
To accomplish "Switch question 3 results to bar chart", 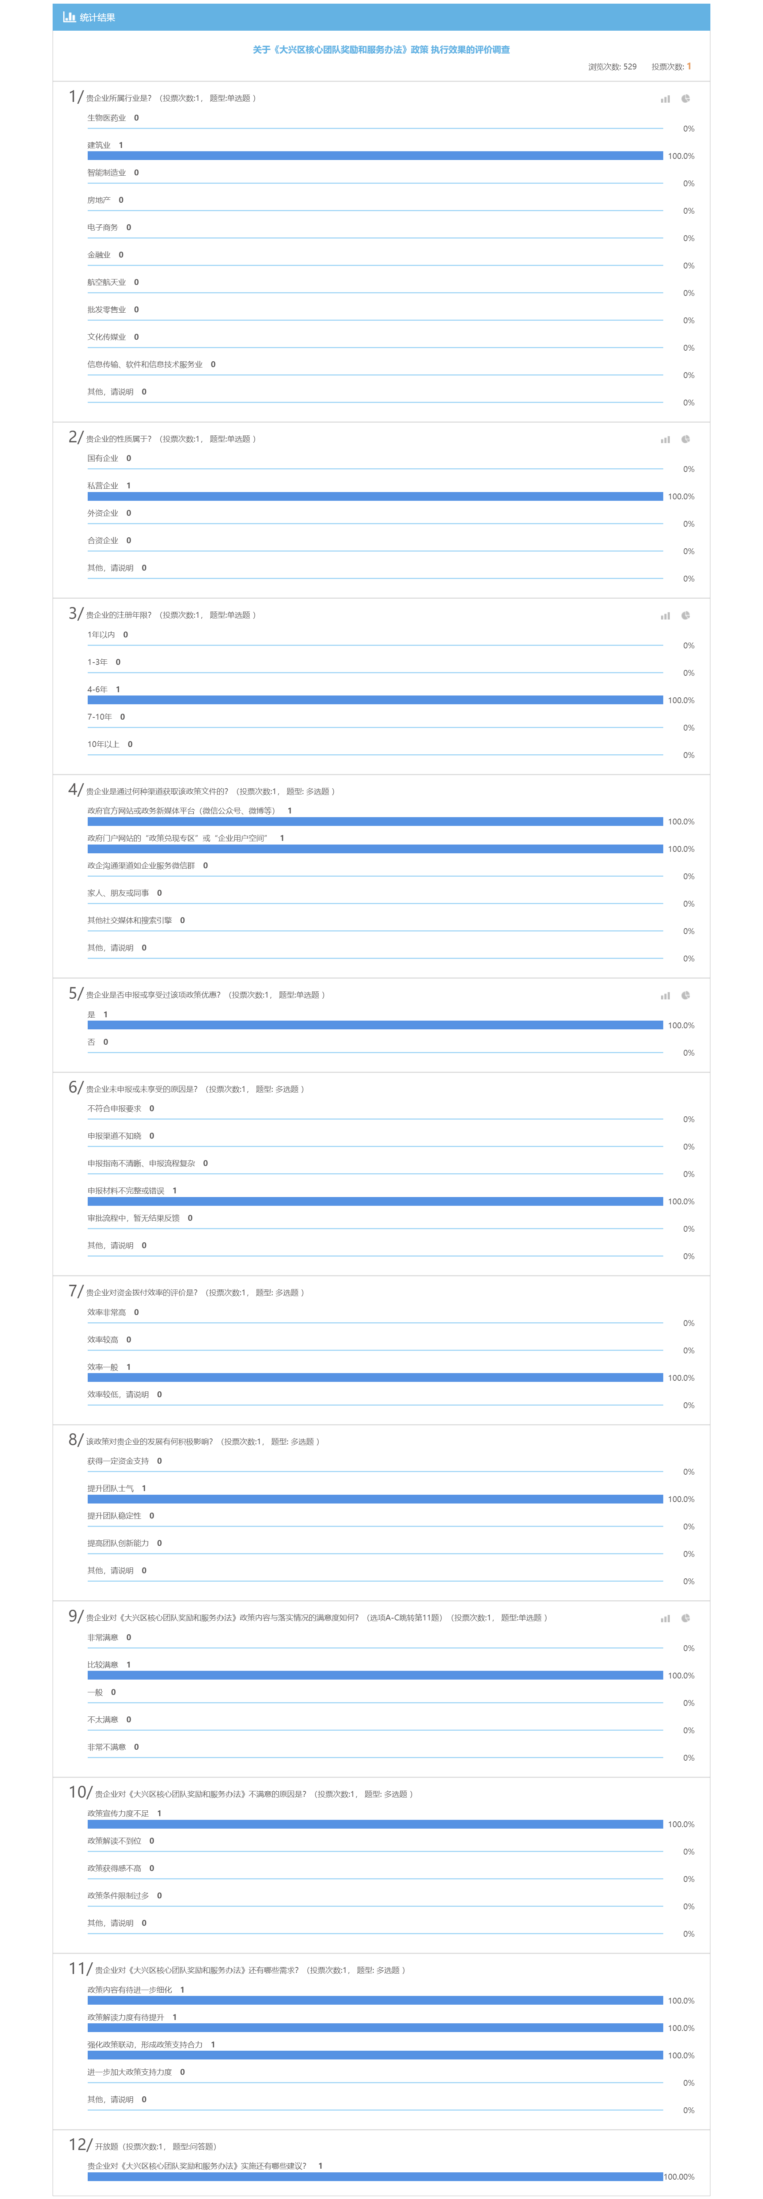I will click(x=665, y=616).
